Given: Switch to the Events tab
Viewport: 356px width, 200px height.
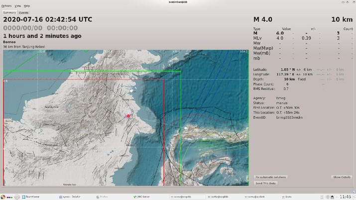Looking at the screenshot, I should point(23,12).
